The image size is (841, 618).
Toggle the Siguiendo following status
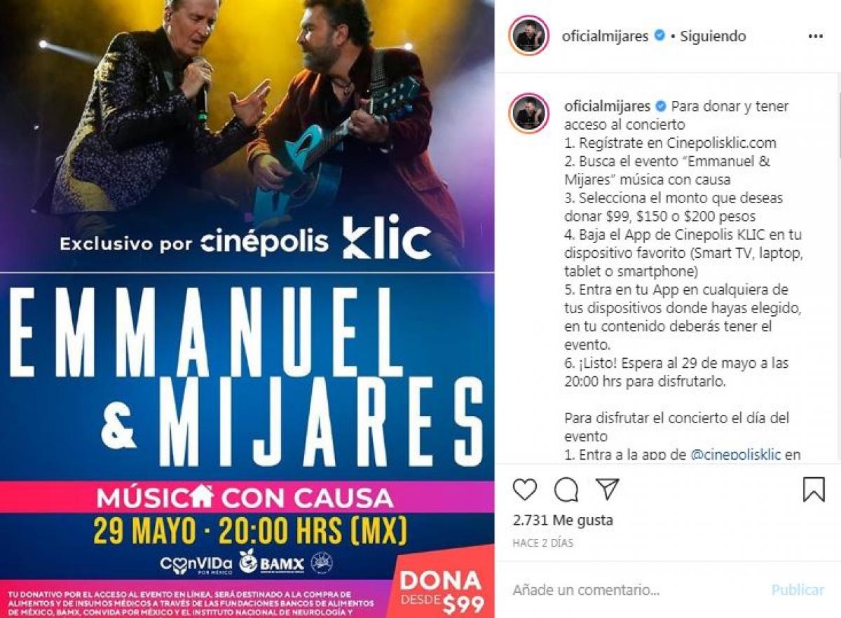pyautogui.click(x=714, y=36)
